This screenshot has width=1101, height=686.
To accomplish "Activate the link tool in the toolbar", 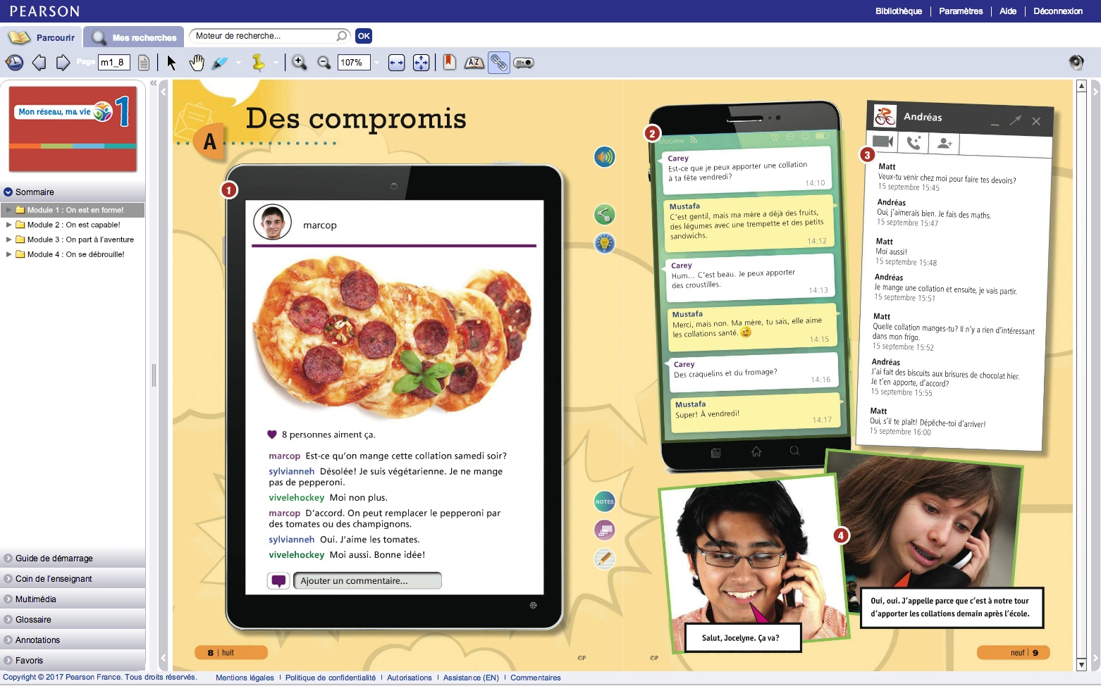I will [498, 62].
